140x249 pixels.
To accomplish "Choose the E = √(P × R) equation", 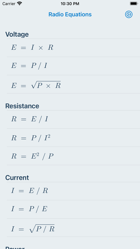I will (74, 84).
